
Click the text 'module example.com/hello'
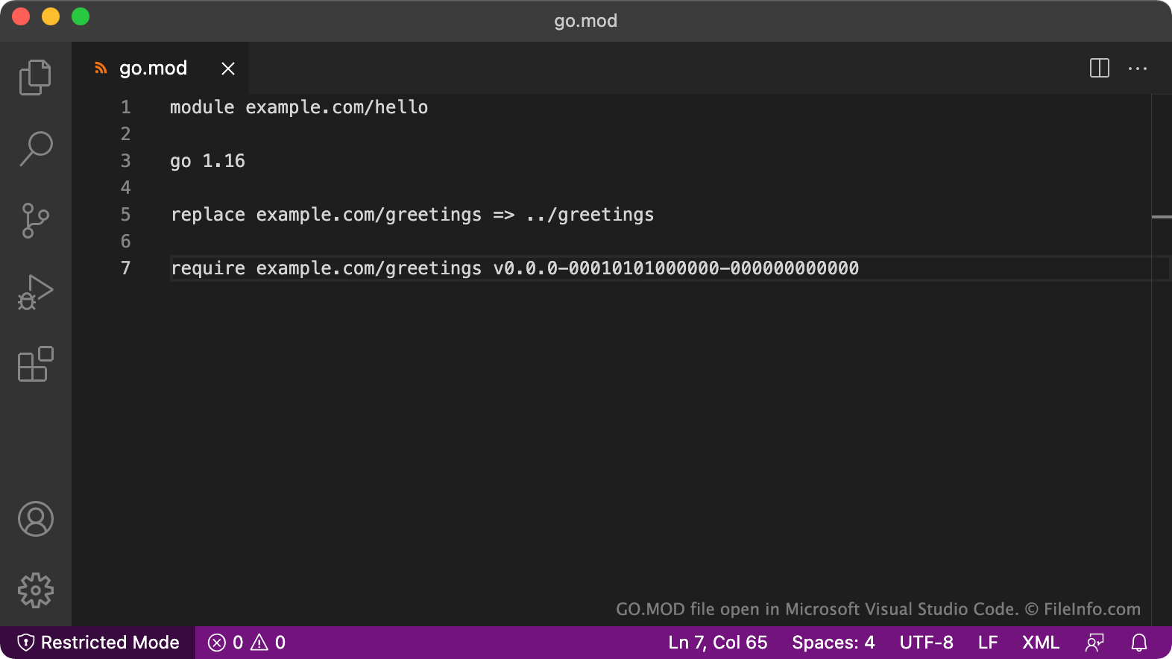[299, 107]
